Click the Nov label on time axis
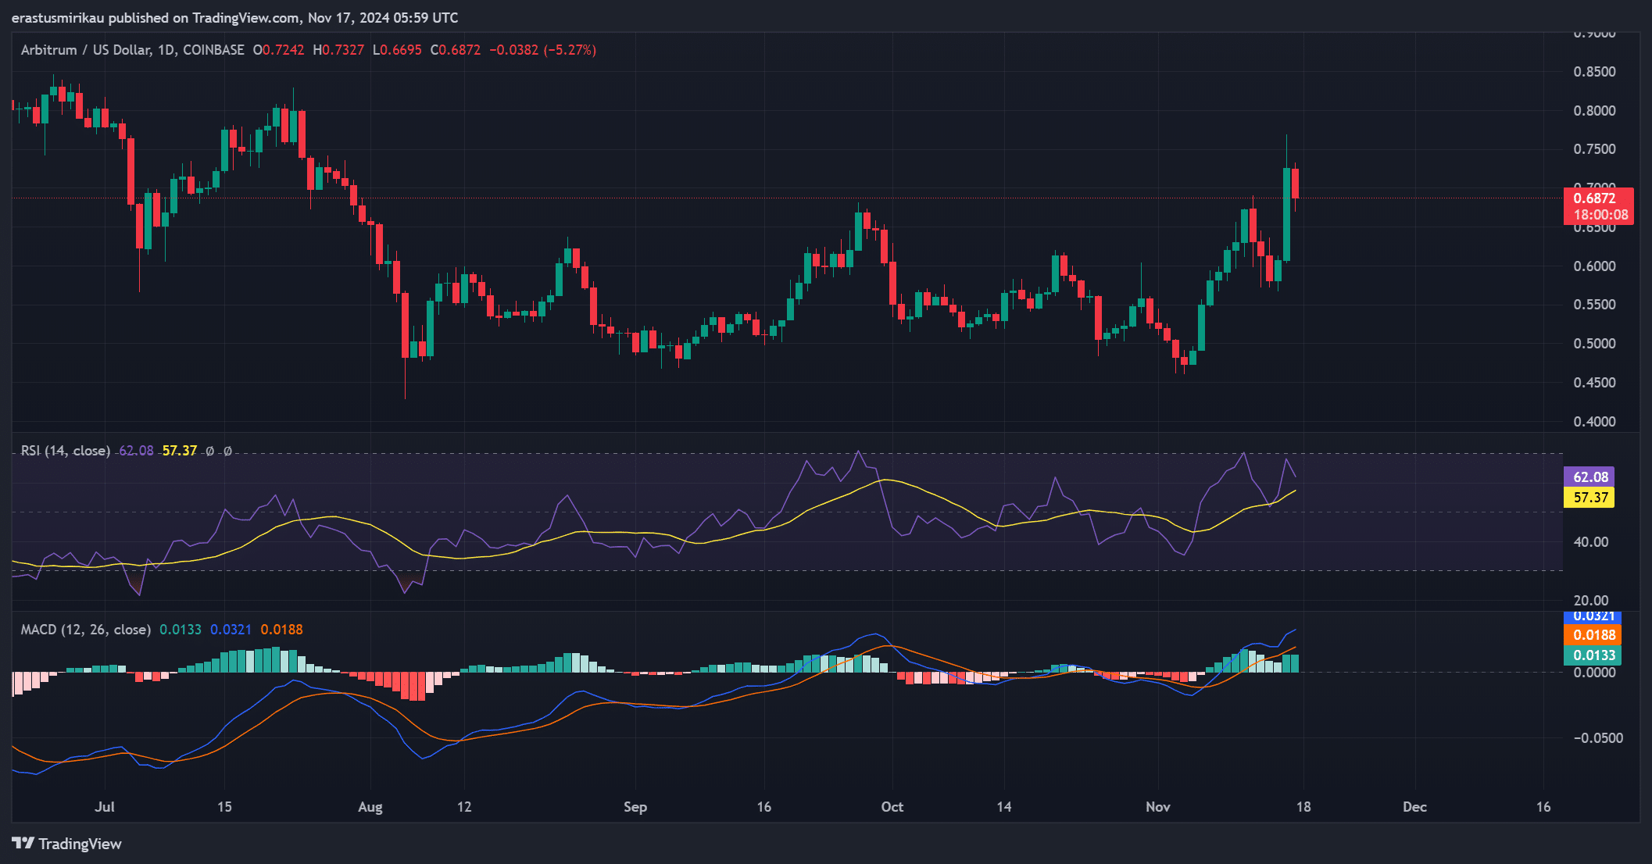Viewport: 1652px width, 864px height. coord(1157,807)
